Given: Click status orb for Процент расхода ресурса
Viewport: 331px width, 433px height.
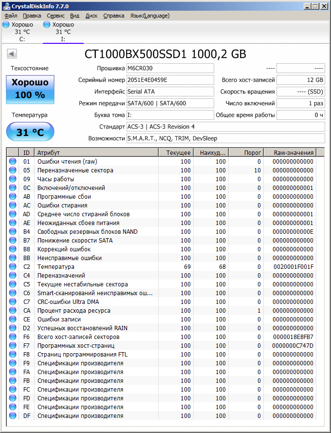Looking at the screenshot, I should pos(13,311).
